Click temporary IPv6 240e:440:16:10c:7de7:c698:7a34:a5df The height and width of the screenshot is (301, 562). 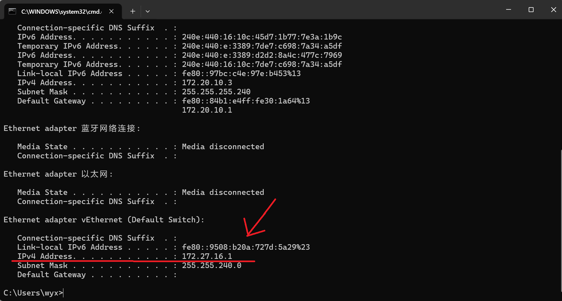pos(262,64)
